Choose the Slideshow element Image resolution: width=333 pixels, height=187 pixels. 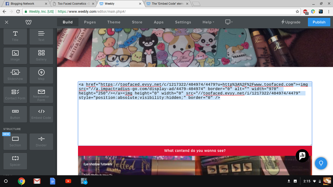point(15,75)
